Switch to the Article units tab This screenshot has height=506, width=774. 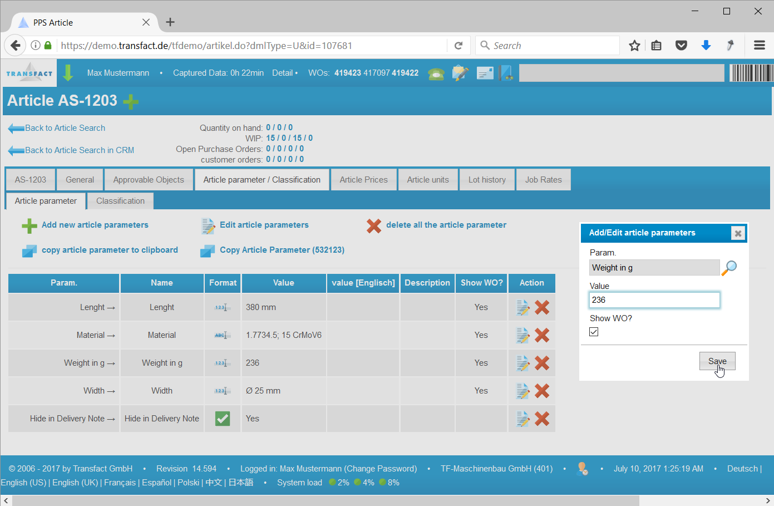coord(428,180)
